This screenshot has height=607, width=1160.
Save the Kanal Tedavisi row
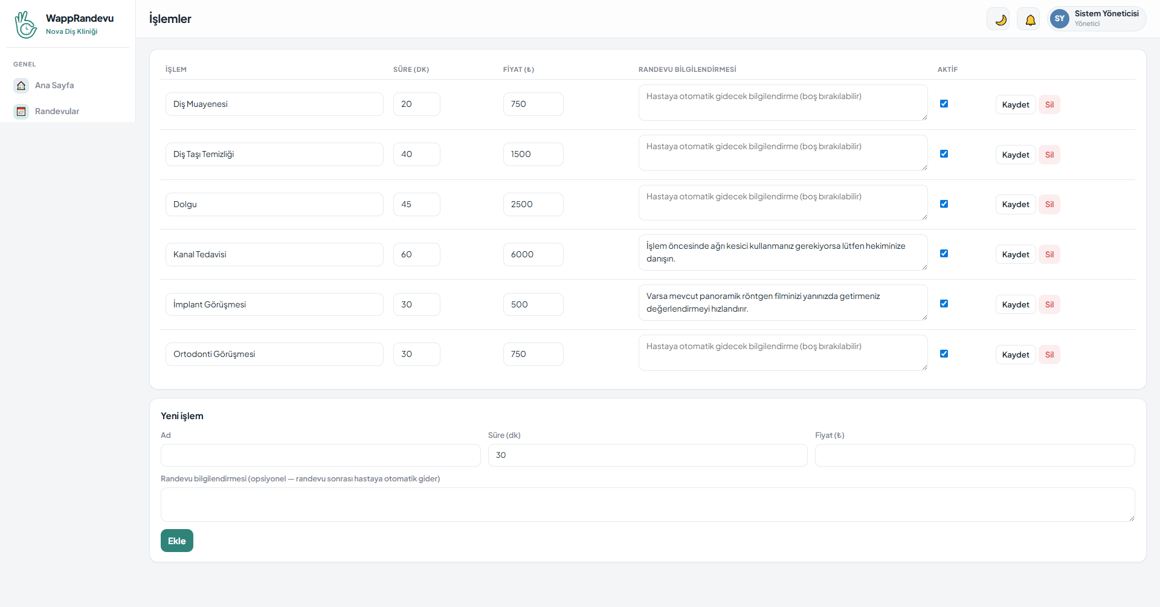[1015, 254]
